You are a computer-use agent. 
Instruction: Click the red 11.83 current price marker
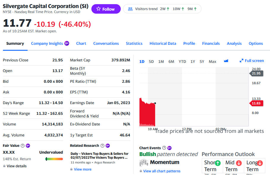click(256, 103)
